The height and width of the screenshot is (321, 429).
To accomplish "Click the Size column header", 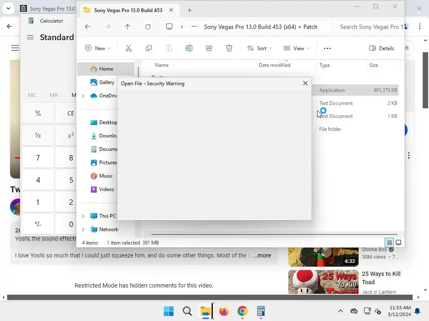I will 373,65.
